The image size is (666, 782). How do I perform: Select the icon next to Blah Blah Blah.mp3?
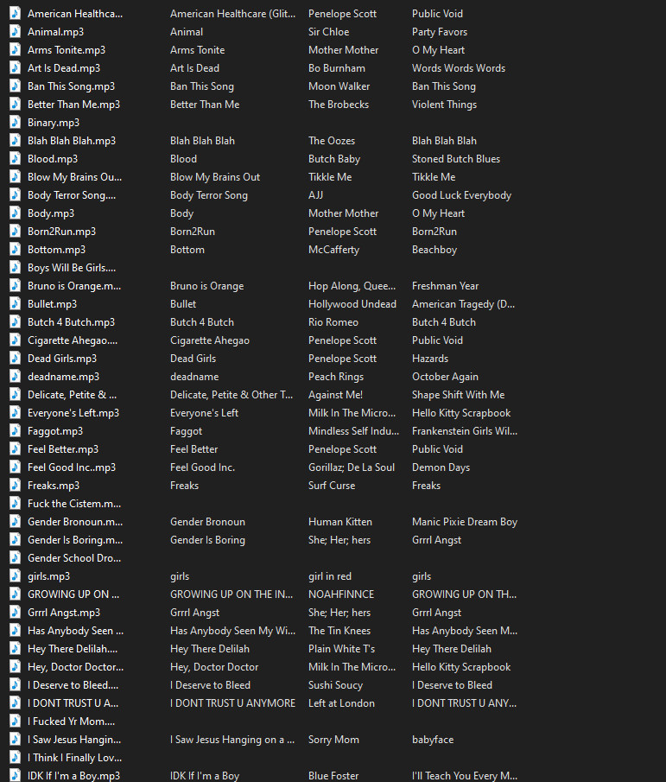16,140
